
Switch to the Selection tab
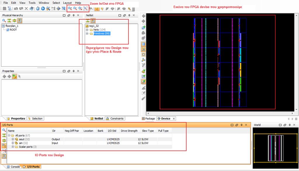coord(35,118)
